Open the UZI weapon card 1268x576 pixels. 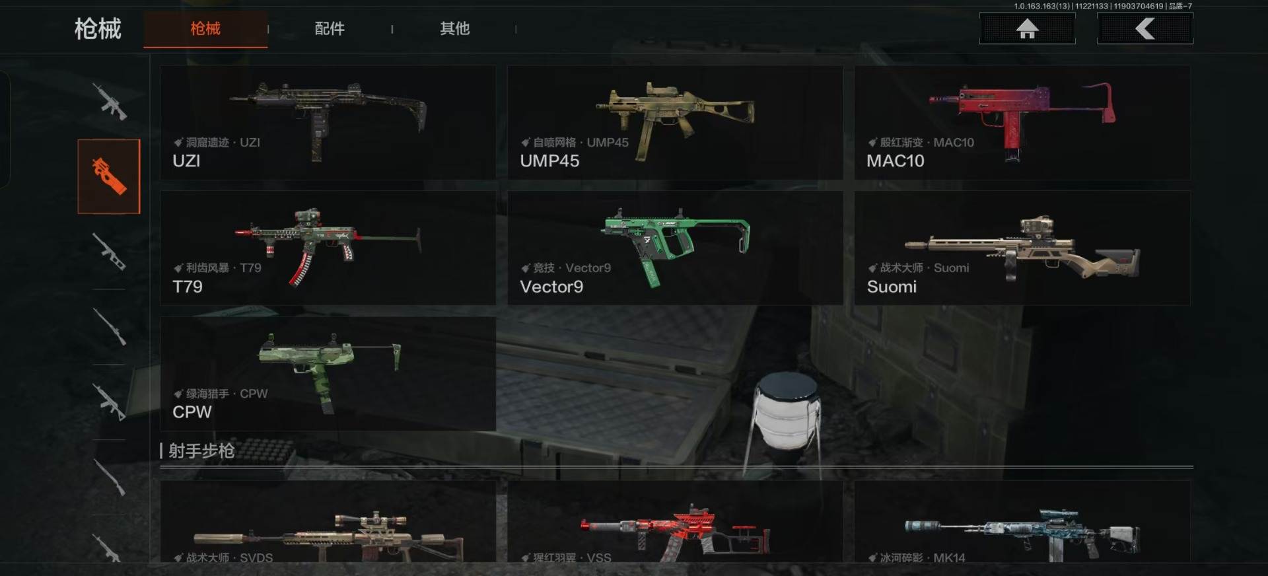tap(328, 122)
